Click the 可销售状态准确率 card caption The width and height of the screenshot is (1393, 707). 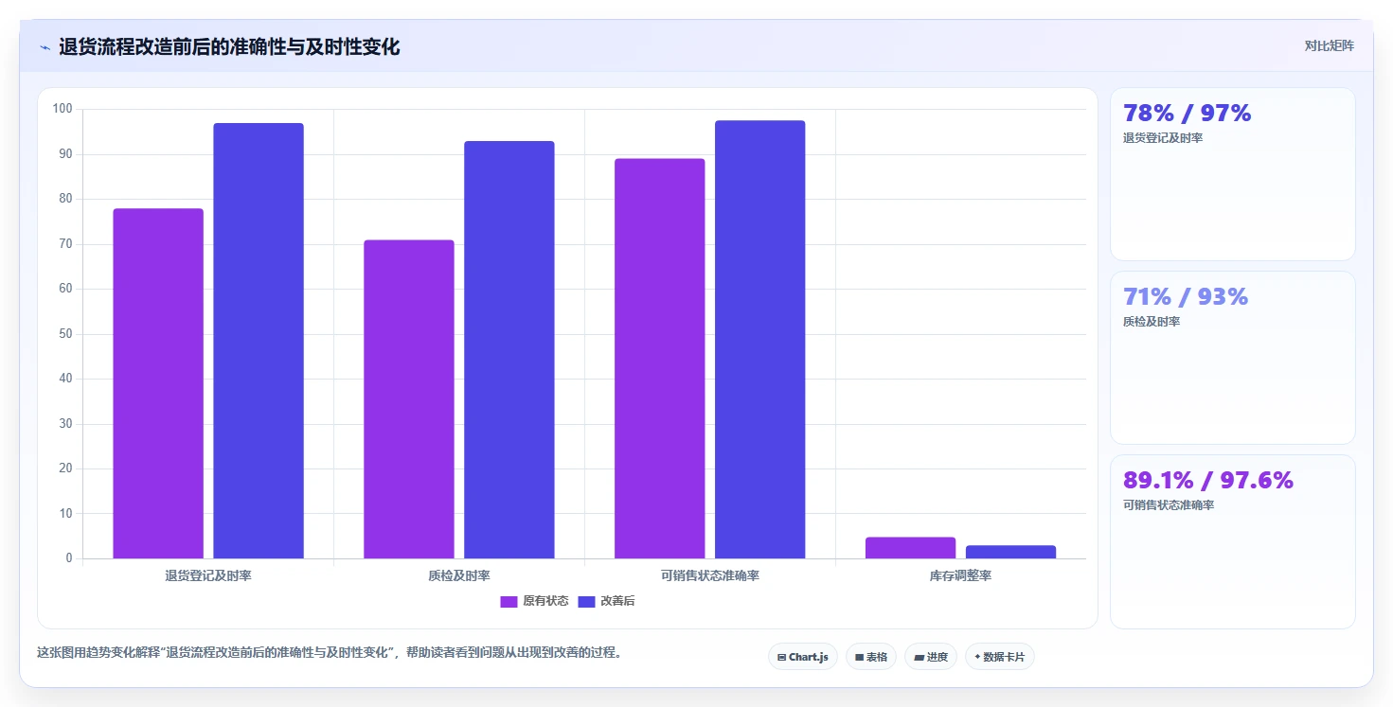(x=1169, y=505)
